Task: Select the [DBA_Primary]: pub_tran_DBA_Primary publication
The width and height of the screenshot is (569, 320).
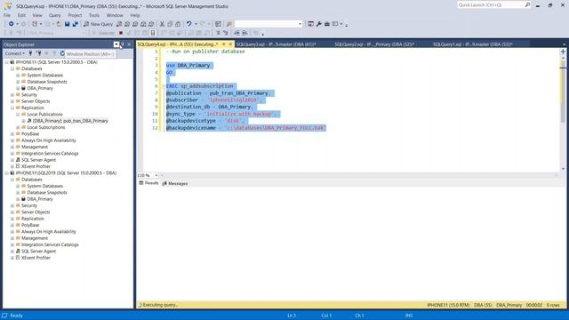Action: (x=70, y=121)
